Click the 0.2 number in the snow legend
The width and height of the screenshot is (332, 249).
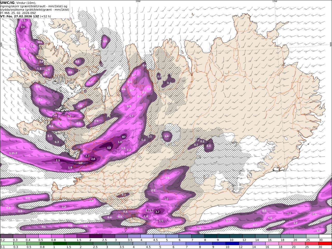(2, 240)
